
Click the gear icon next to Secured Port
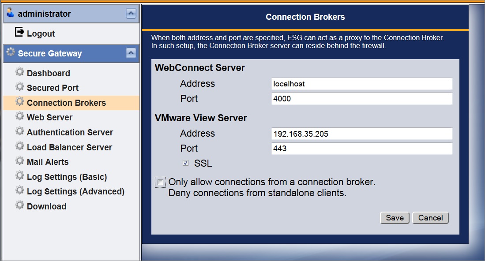(x=19, y=87)
